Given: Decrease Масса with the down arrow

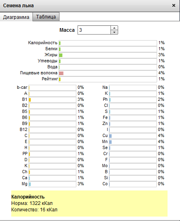Looking at the screenshot, I should point(115,32).
